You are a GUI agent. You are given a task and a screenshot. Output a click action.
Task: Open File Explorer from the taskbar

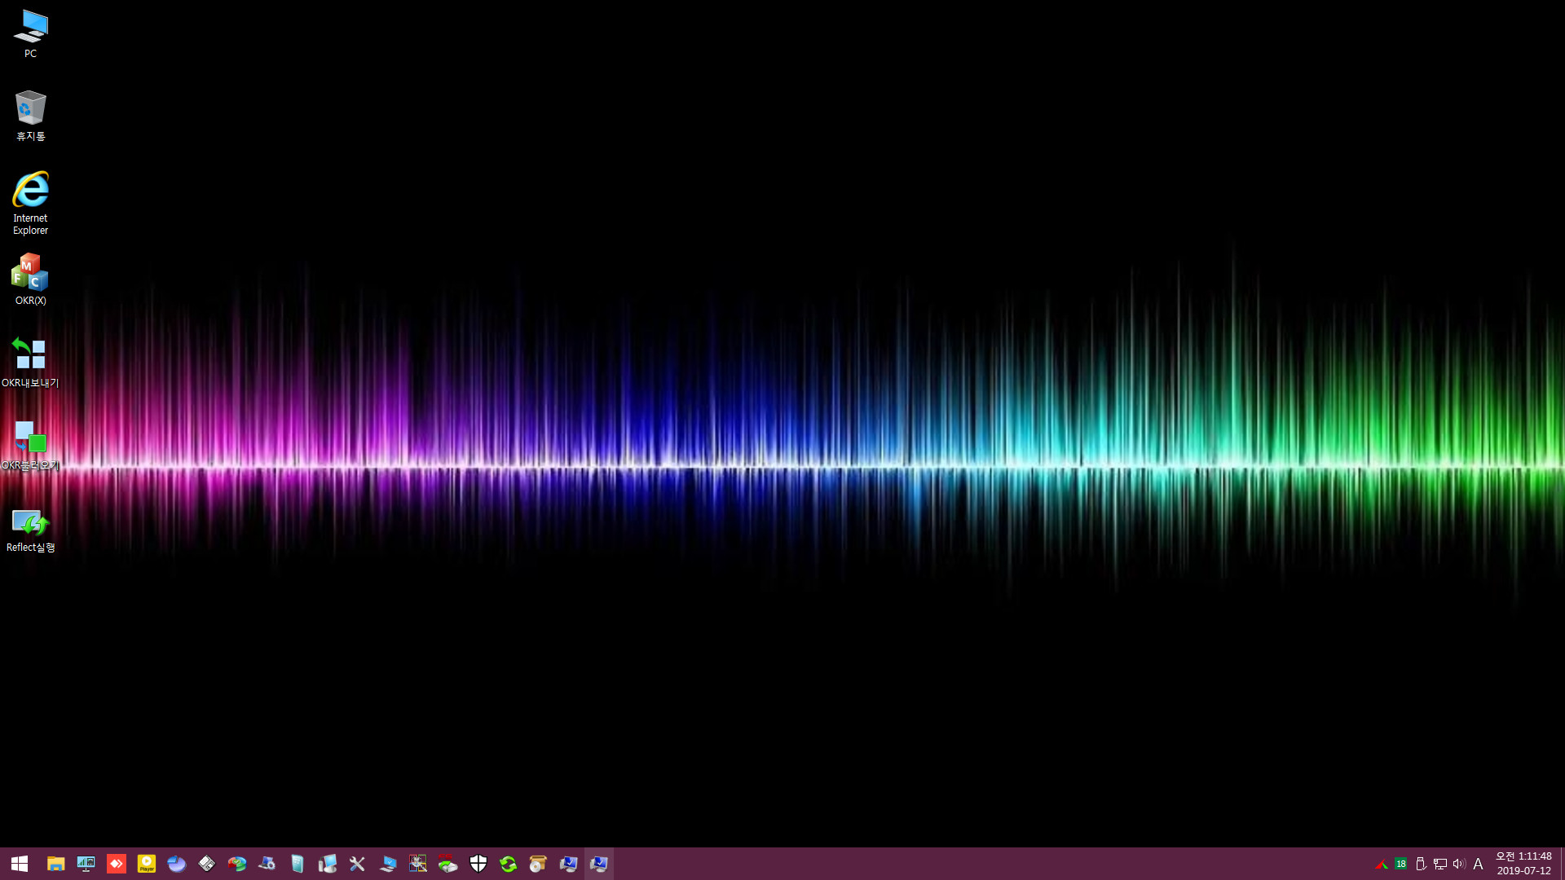(55, 864)
